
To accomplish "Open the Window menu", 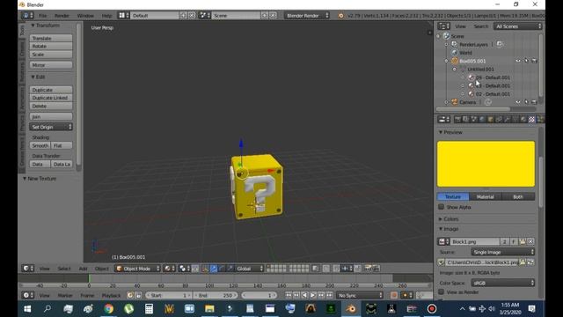I will [x=85, y=16].
